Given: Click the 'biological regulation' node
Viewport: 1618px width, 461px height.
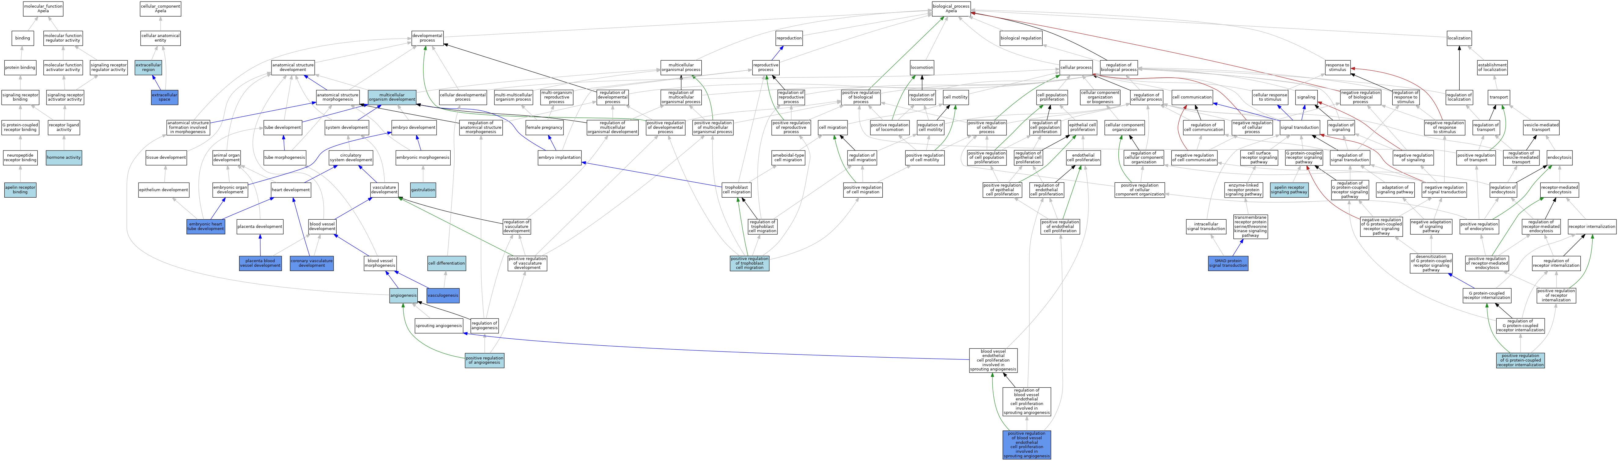Looking at the screenshot, I should 1021,38.
